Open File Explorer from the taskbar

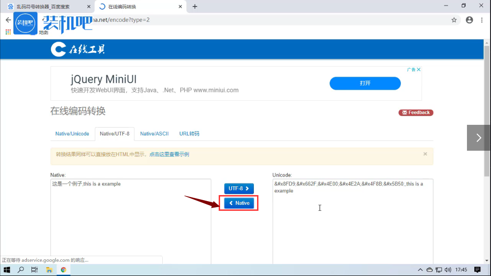pyautogui.click(x=49, y=270)
